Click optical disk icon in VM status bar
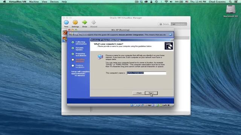Image resolution: width=241 pixels, height=135 pixels. [x=136, y=105]
